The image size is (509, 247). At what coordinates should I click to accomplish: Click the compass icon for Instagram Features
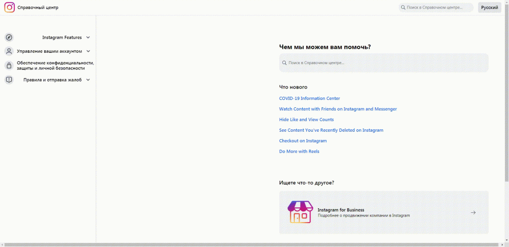click(x=9, y=37)
